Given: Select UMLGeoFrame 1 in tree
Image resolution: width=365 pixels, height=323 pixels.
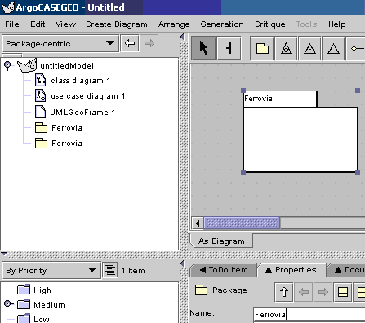Looking at the screenshot, I should [x=82, y=112].
